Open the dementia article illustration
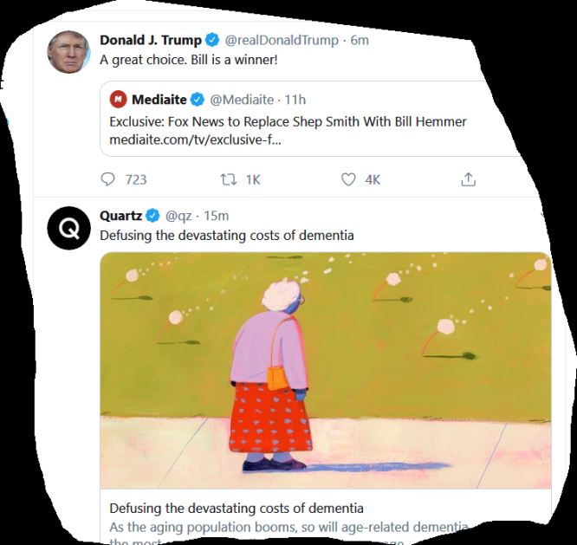The image size is (577, 545). pyautogui.click(x=326, y=371)
